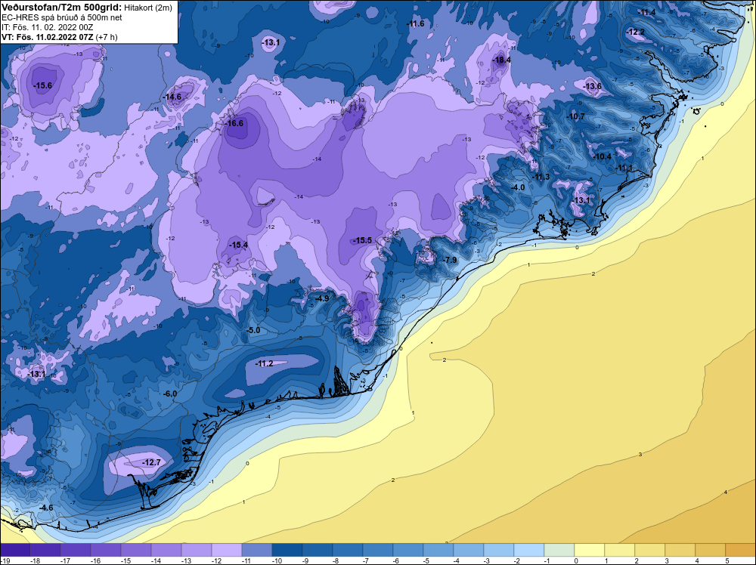756x565 pixels.
Task: Select the -11.2 temperature label
Action: [264, 363]
